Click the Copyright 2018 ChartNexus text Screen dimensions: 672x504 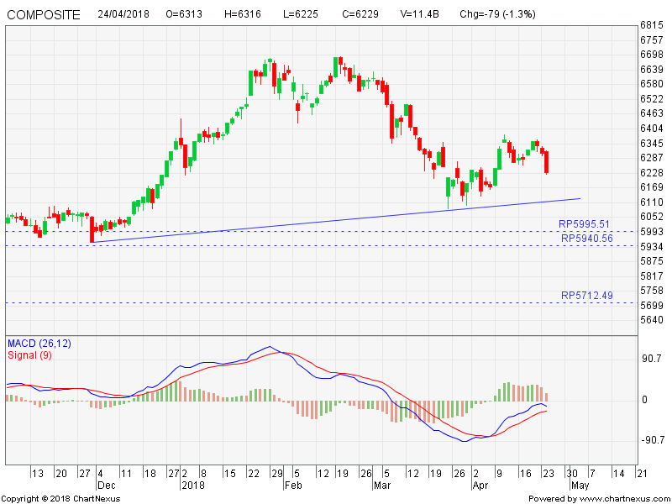click(x=63, y=499)
